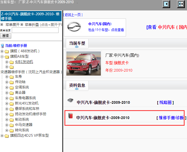Select the 中马变速器 tree label
The image size is (187, 152).
point(24,125)
